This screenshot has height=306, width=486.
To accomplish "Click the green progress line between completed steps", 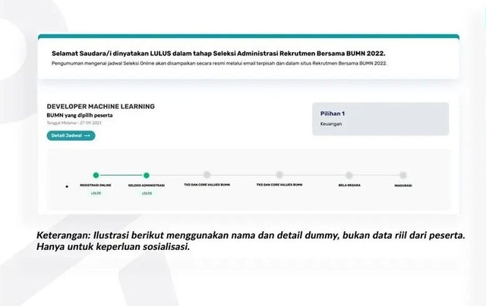I will [121, 175].
